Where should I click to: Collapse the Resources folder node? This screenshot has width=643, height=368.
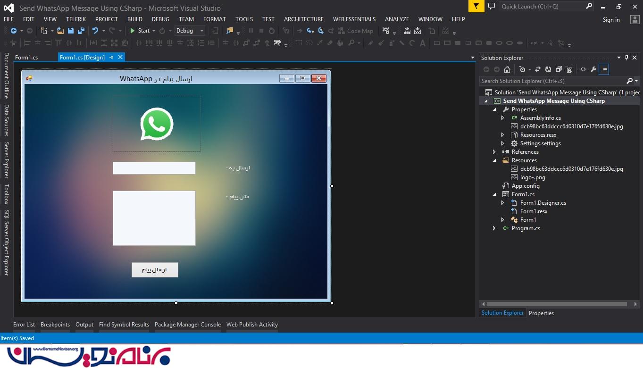(x=494, y=160)
